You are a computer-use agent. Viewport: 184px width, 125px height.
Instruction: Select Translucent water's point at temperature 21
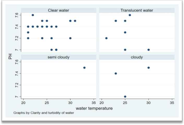[x=106, y=38]
